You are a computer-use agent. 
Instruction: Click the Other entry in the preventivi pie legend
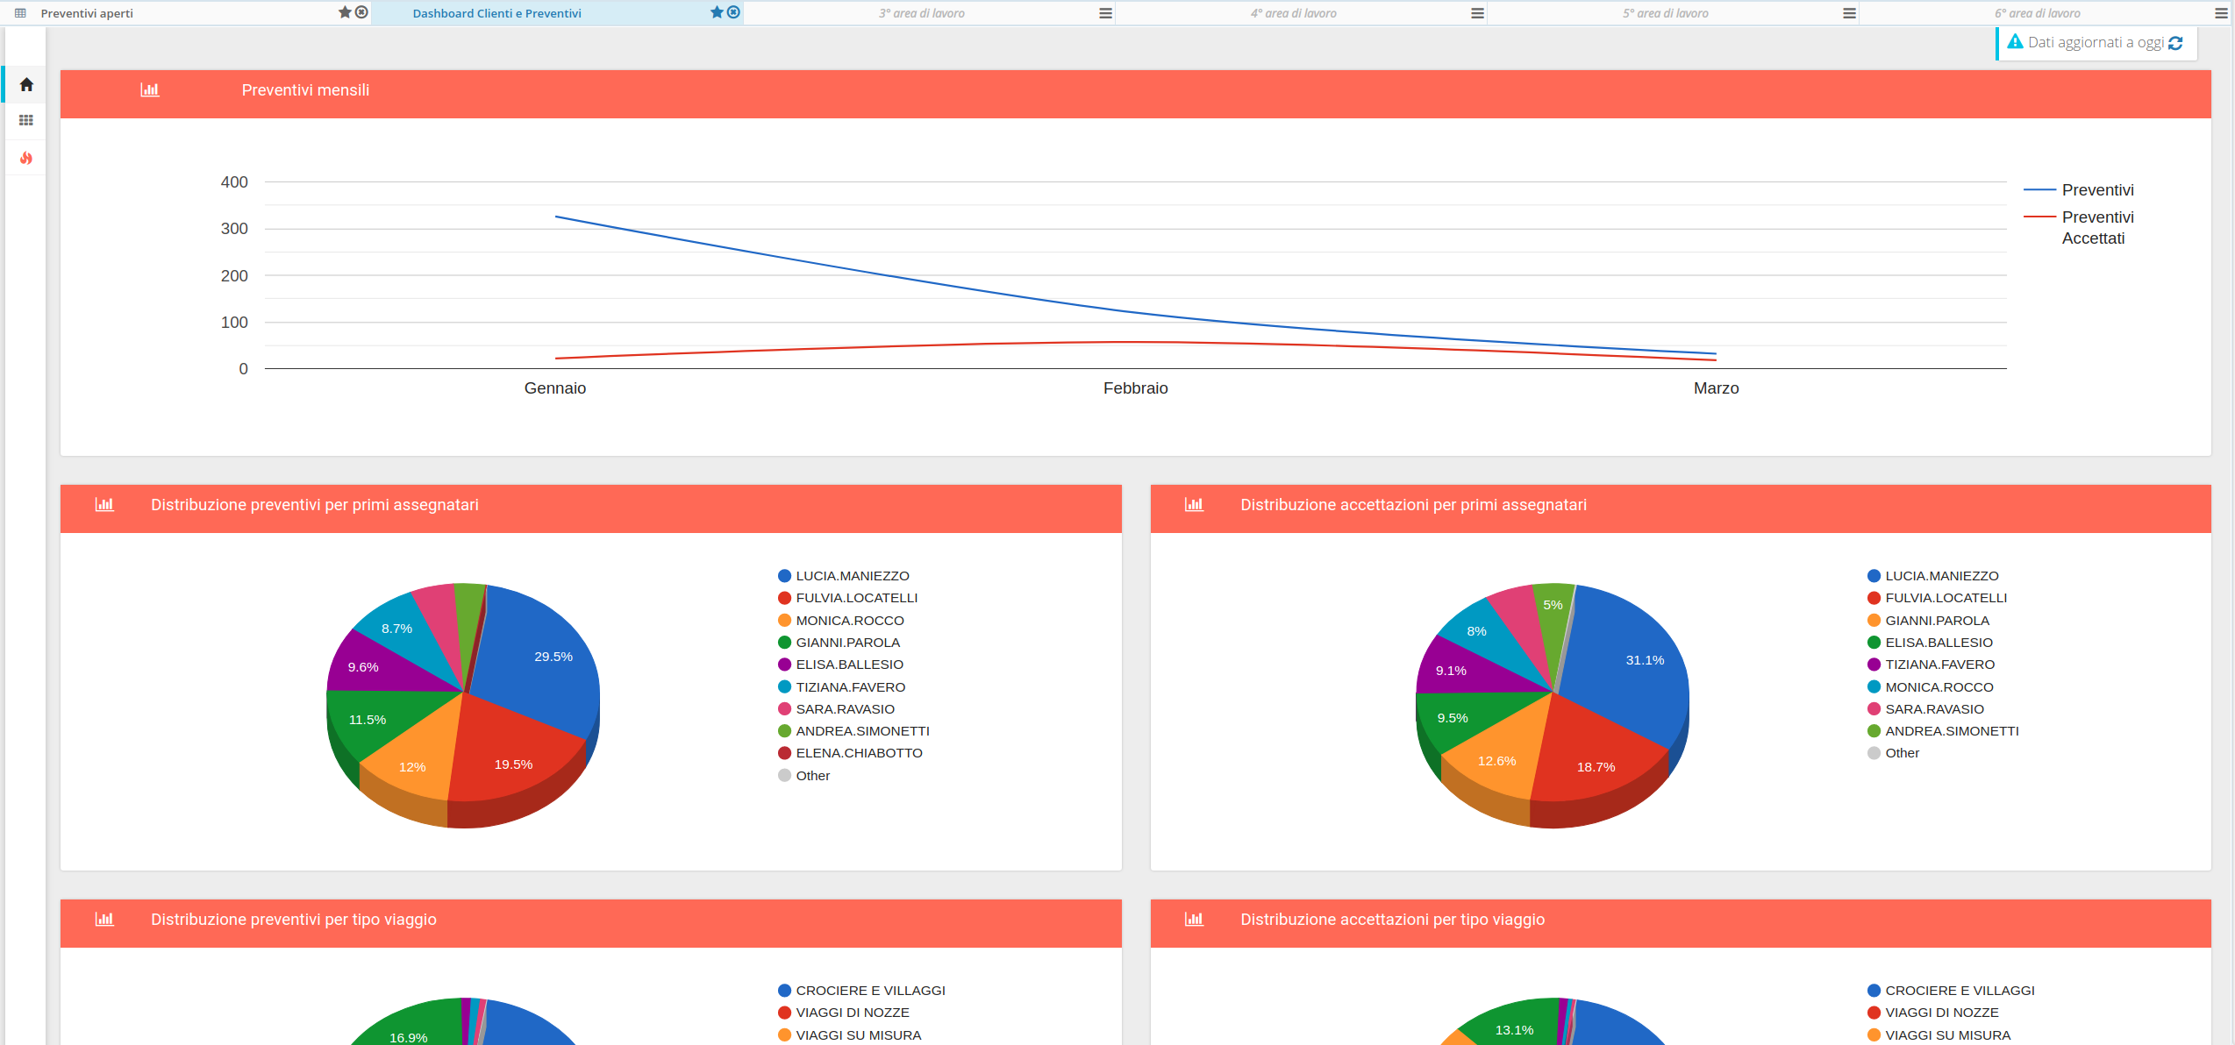804,776
